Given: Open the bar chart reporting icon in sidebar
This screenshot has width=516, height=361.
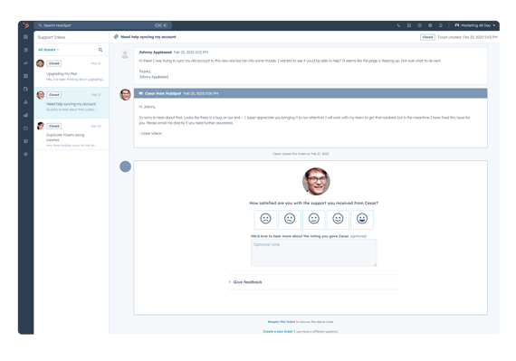Looking at the screenshot, I should (x=25, y=115).
